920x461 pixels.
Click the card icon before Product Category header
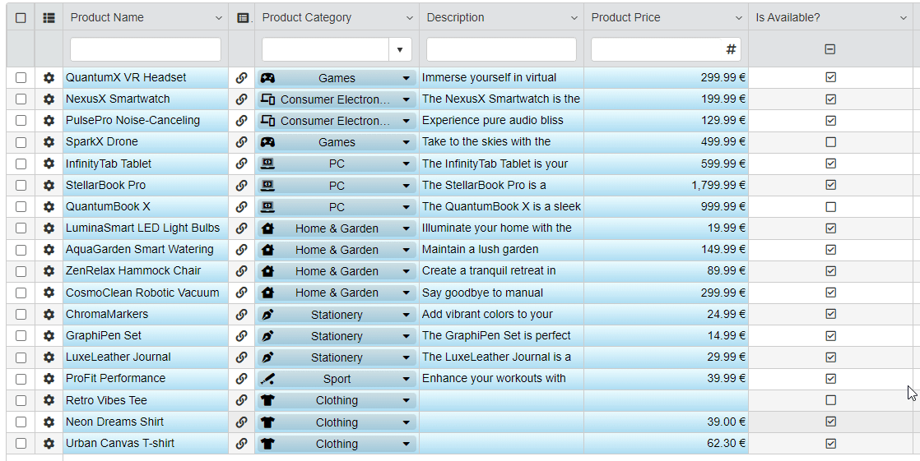242,17
